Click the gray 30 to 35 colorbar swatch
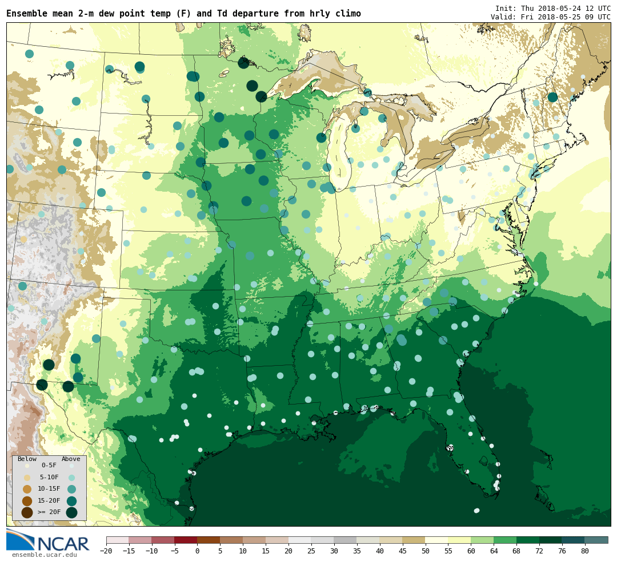This screenshot has height=562, width=617. [345, 540]
